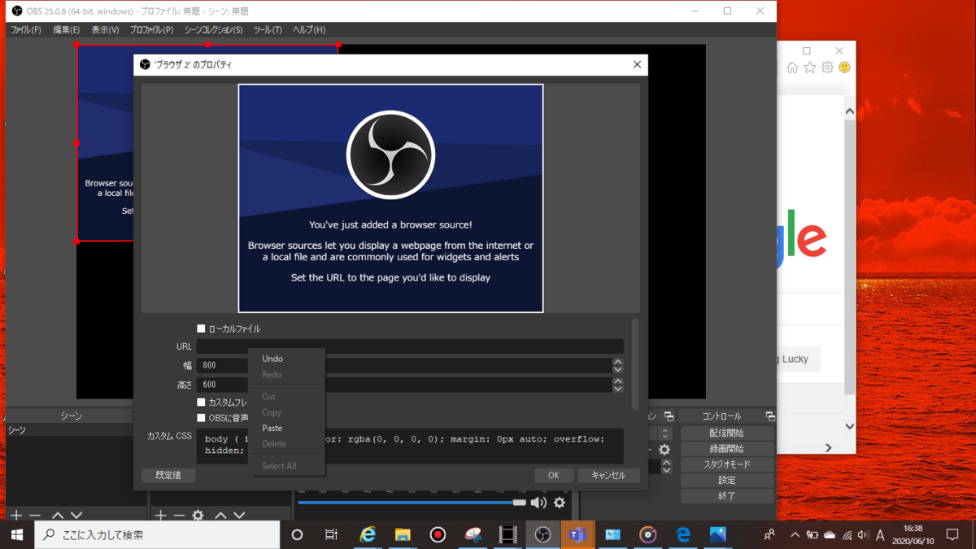Click the smiley feedback icon in the browser window
Viewport: 976px width, 549px height.
click(x=844, y=68)
